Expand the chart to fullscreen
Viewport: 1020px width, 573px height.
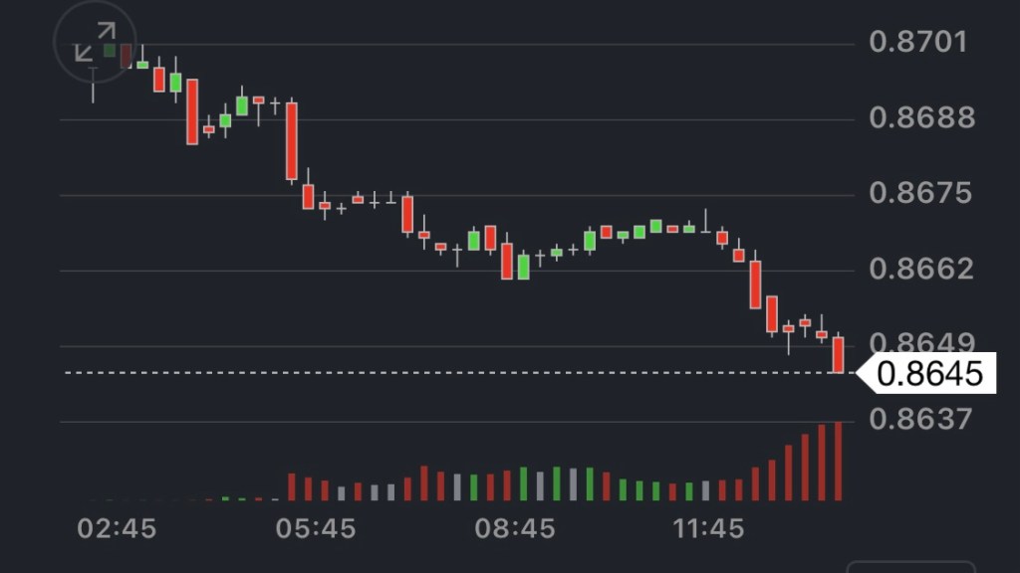pyautogui.click(x=95, y=43)
